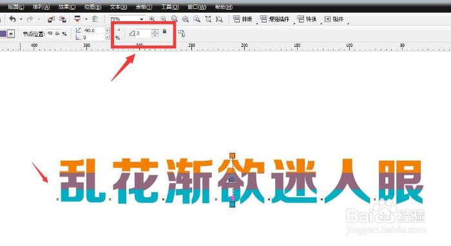Open the 转换 toolbar button
451x246 pixels.
(x=307, y=19)
